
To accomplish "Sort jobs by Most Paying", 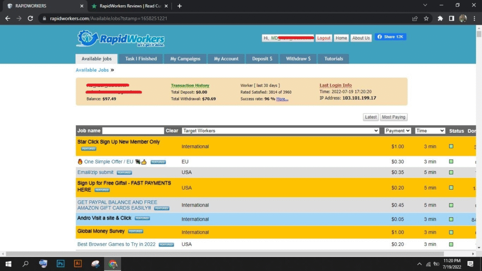I will coord(394,117).
